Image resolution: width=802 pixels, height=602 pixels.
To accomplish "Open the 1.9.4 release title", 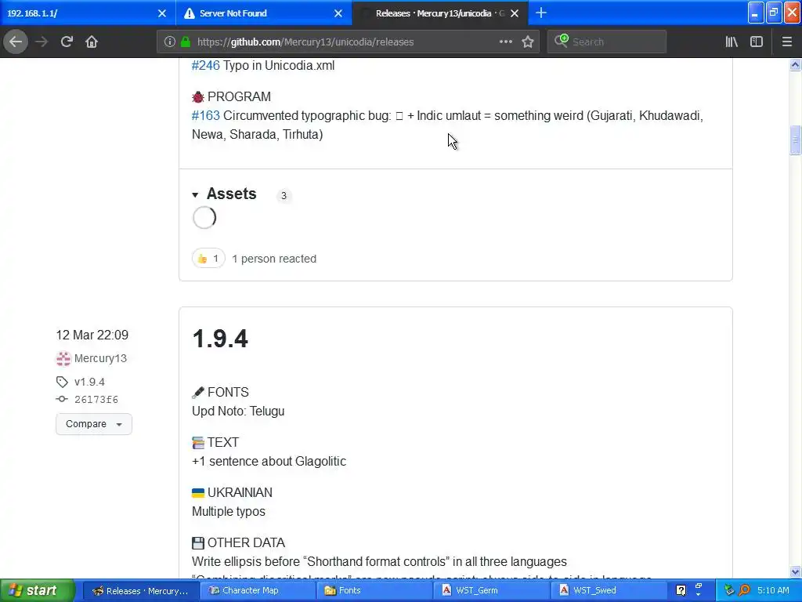I will tap(220, 339).
